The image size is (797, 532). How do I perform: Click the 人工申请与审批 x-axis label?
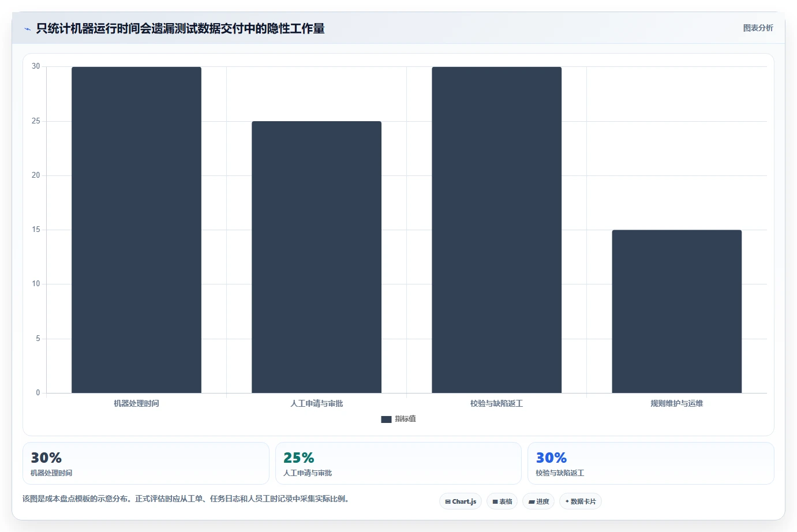(x=316, y=403)
